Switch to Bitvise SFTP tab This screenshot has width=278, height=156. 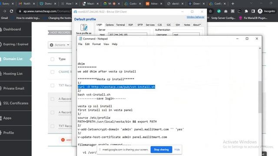(140, 25)
